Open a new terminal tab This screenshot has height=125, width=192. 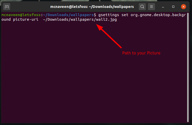point(7,7)
